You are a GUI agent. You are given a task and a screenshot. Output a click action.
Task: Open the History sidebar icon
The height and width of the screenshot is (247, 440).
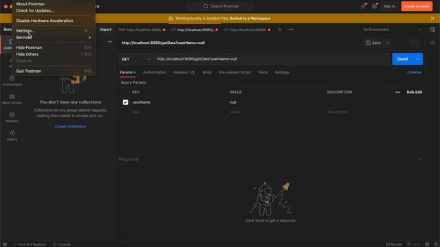12,136
